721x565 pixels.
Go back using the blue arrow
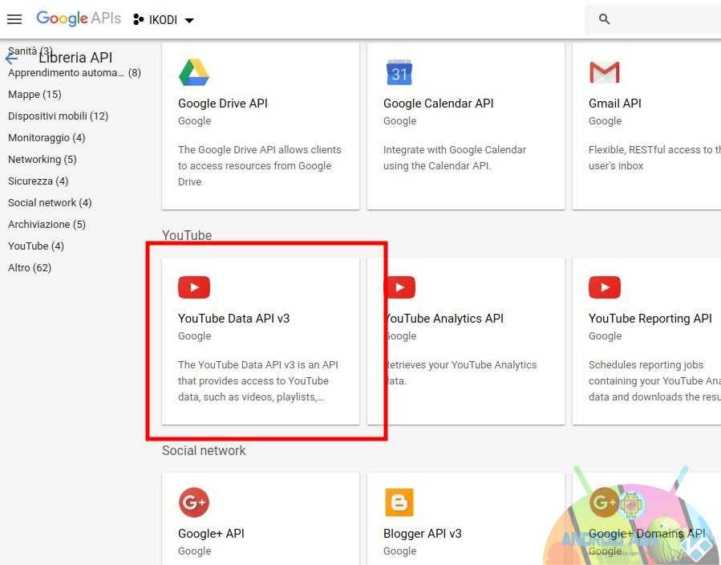[x=11, y=59]
